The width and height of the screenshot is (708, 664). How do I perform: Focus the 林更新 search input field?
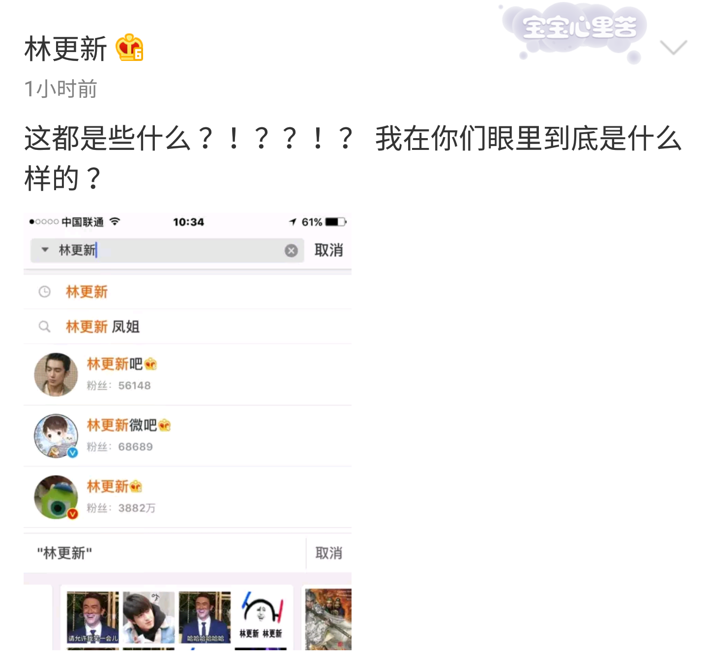pyautogui.click(x=167, y=250)
